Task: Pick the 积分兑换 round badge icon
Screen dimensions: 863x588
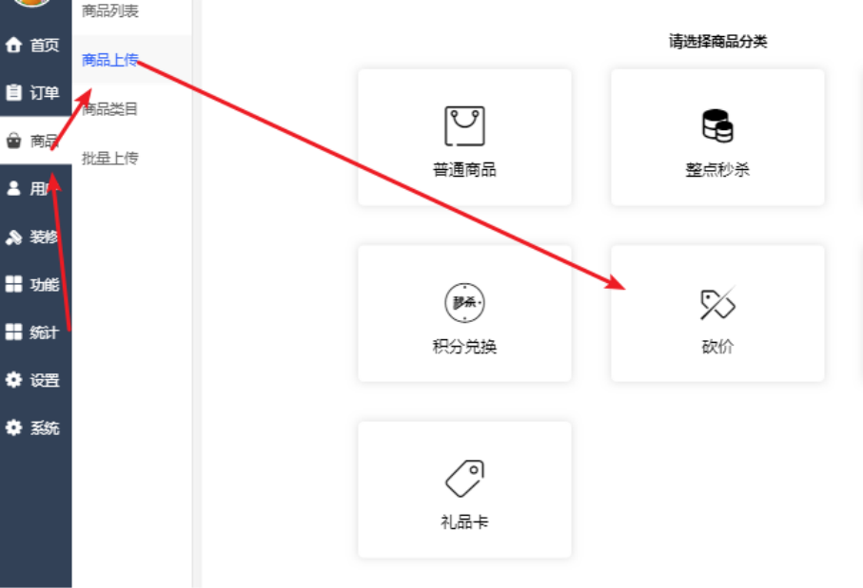Action: (x=464, y=302)
